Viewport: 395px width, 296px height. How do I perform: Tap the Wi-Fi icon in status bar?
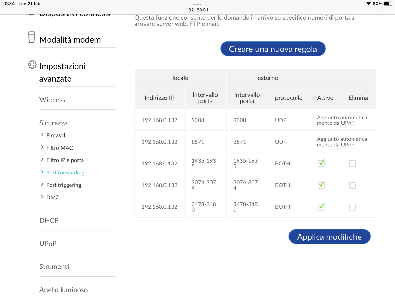click(368, 4)
